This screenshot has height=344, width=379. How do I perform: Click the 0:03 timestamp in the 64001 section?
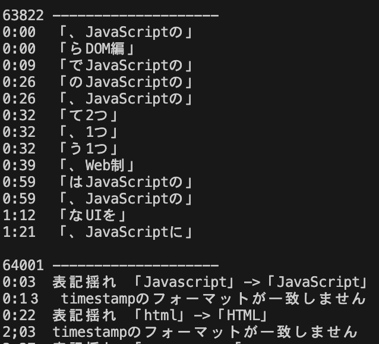[19, 282]
